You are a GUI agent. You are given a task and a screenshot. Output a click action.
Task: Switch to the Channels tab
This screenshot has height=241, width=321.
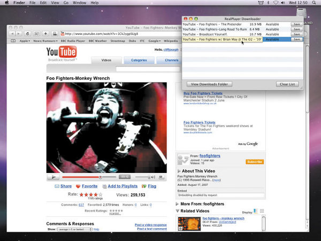pyautogui.click(x=169, y=60)
